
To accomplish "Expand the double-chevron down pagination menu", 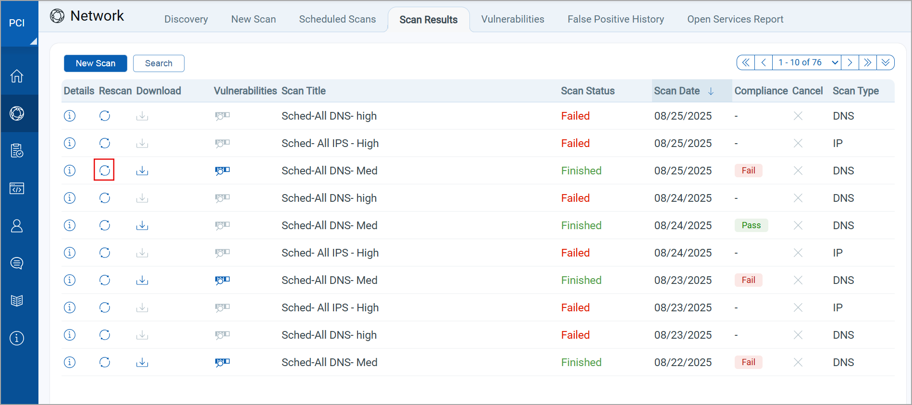I will click(x=885, y=62).
